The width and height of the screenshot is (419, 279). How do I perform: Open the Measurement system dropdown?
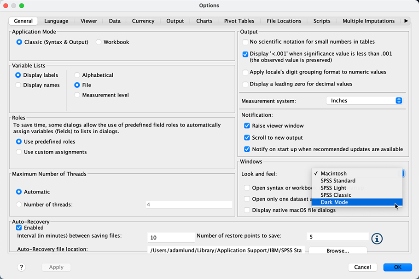[x=364, y=100]
